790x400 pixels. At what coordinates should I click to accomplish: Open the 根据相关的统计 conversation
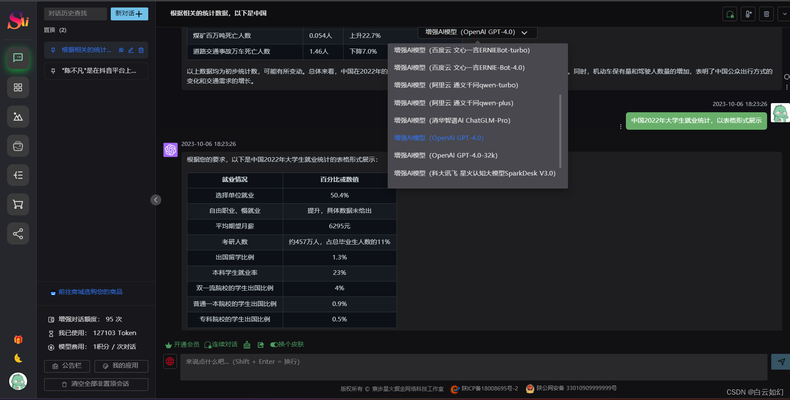86,50
